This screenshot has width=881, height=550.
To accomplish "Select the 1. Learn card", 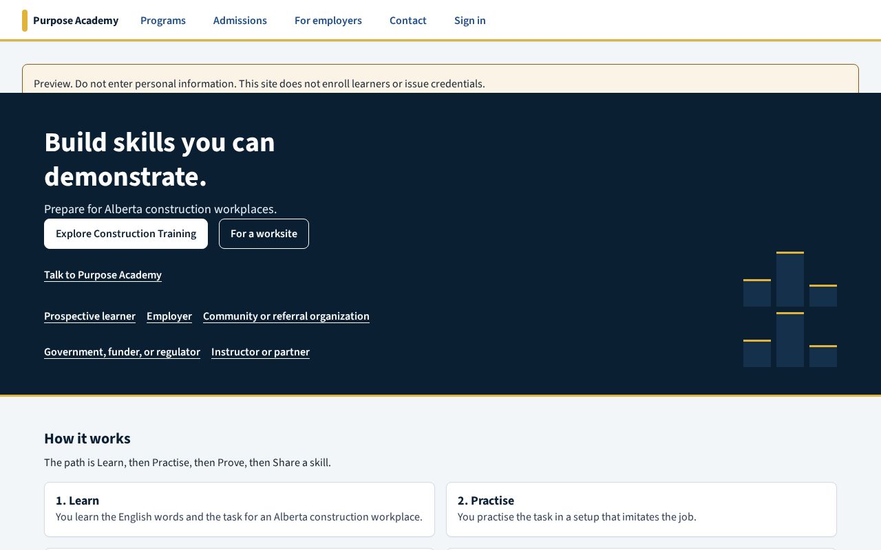I will [x=240, y=509].
